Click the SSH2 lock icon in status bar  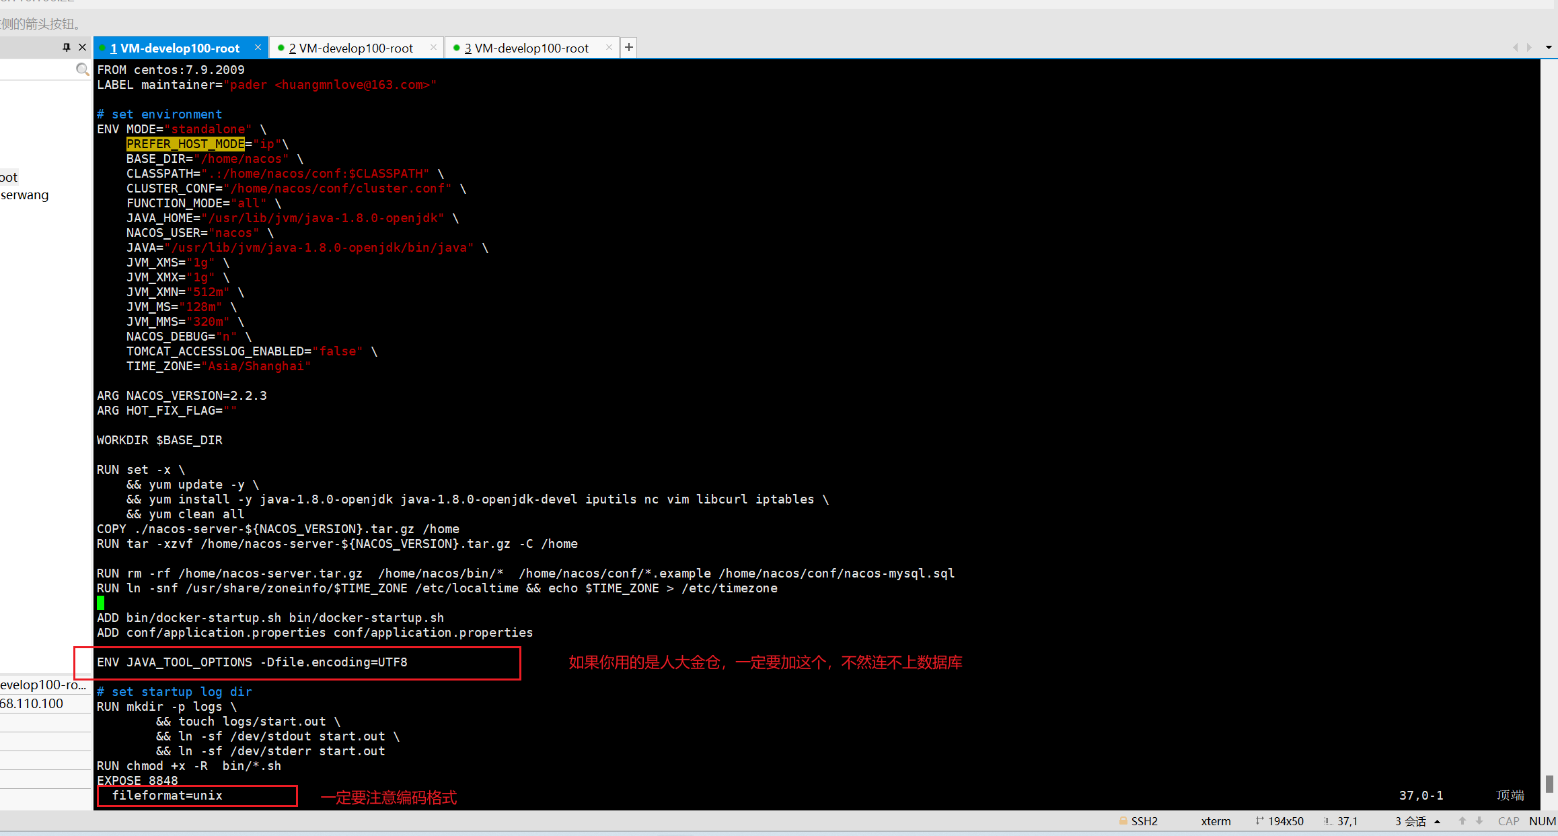[1123, 821]
